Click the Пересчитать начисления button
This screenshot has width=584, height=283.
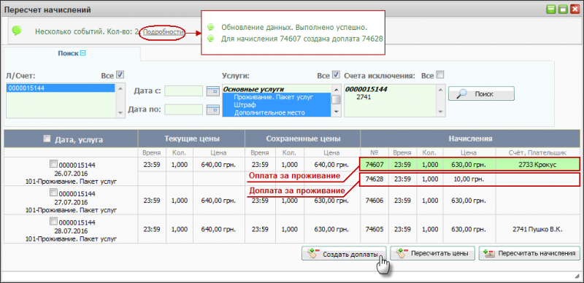tap(529, 254)
